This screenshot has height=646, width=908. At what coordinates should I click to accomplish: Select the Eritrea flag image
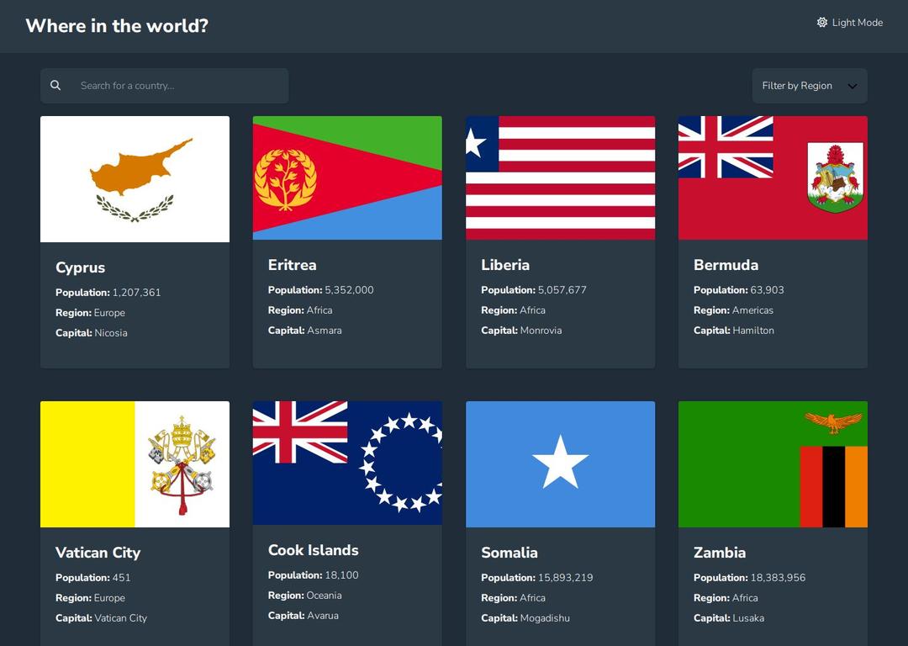coord(346,177)
